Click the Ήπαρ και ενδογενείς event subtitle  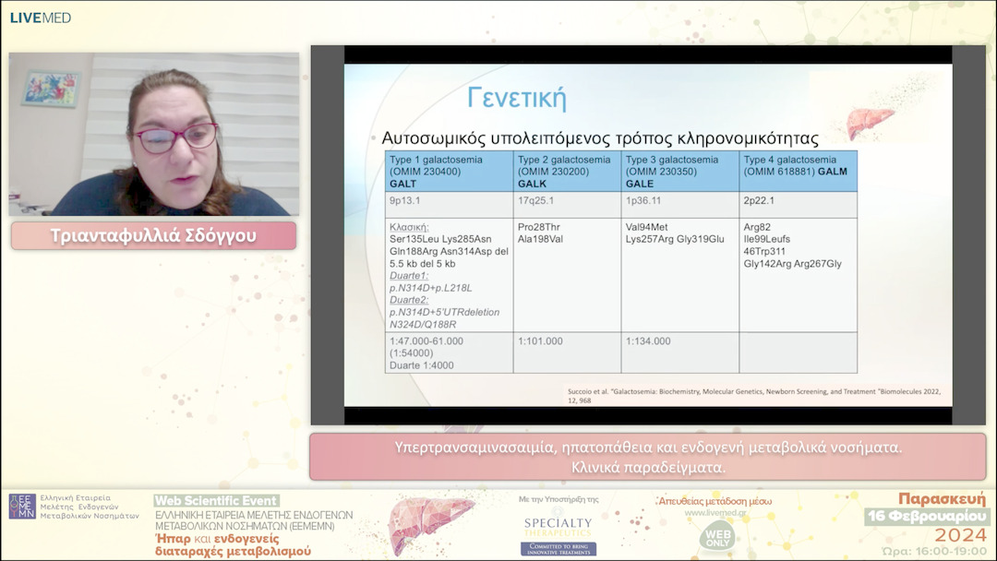233,544
